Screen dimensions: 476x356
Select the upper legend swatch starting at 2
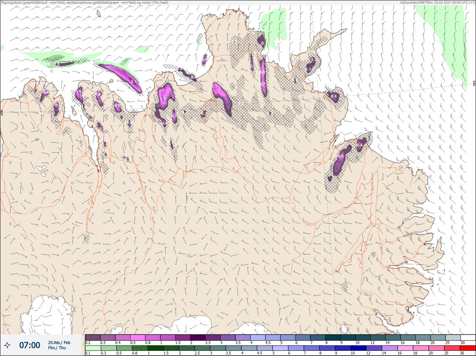pyautogui.click(x=198, y=337)
